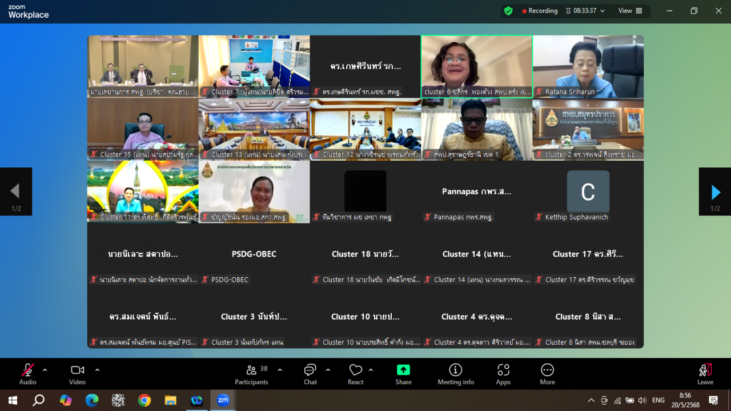
Task: Show hidden system tray icons
Action: click(591, 400)
